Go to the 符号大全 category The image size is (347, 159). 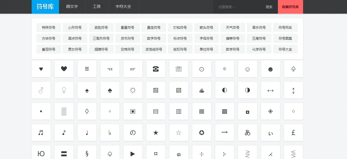(285, 49)
